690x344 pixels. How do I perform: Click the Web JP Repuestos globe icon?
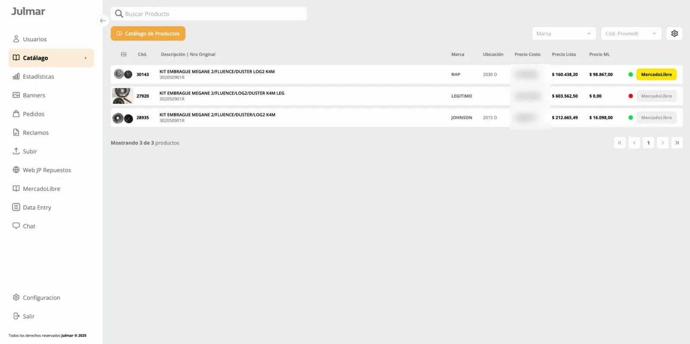[x=16, y=170]
